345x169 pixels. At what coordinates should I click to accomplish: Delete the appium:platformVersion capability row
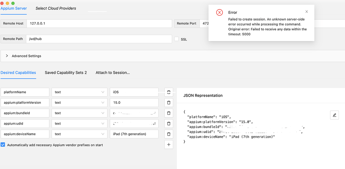click(x=169, y=103)
